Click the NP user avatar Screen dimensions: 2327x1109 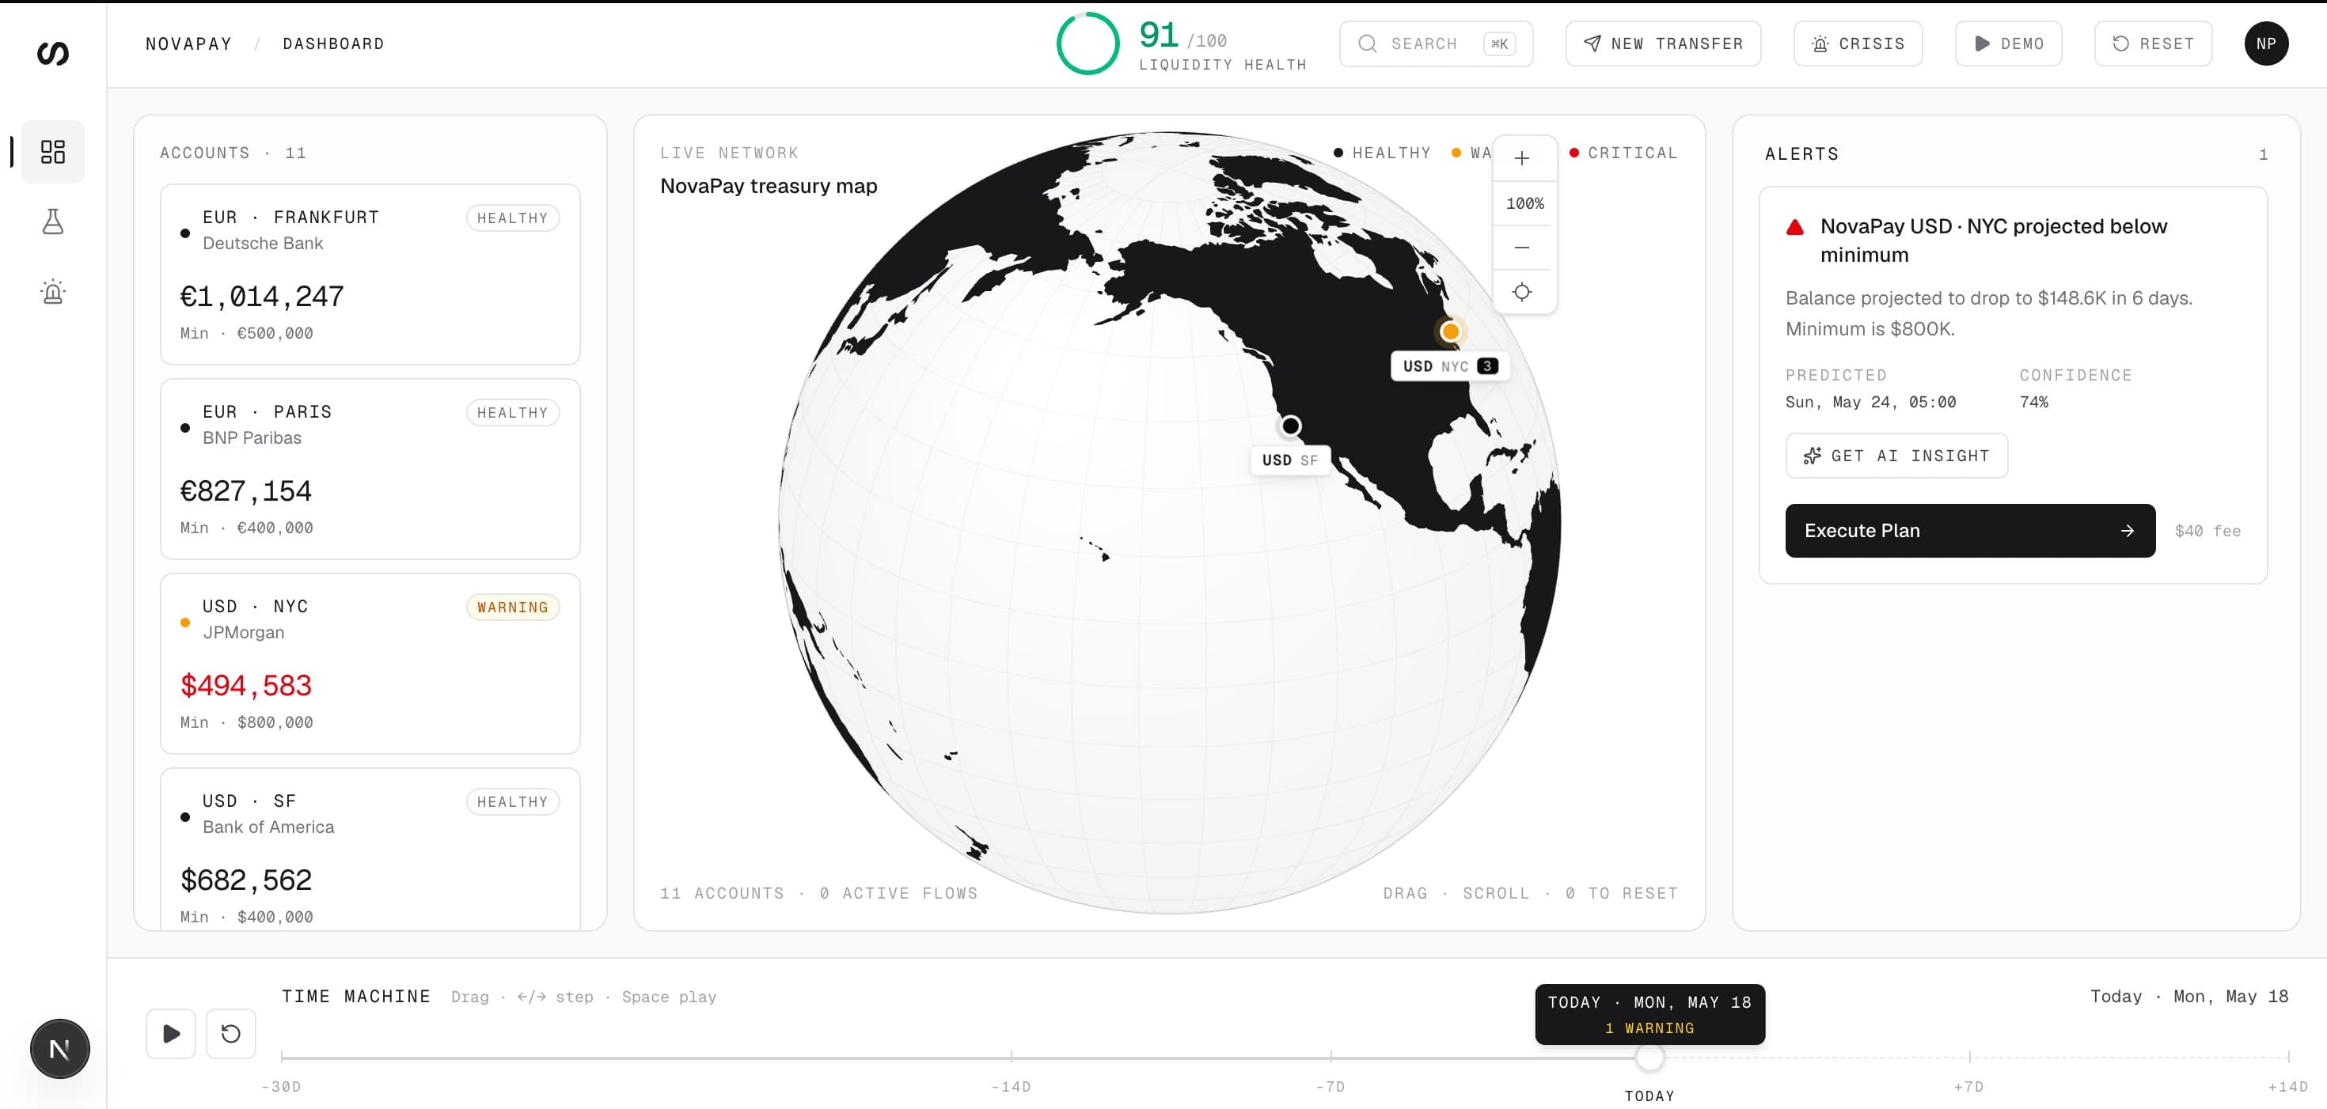2265,44
